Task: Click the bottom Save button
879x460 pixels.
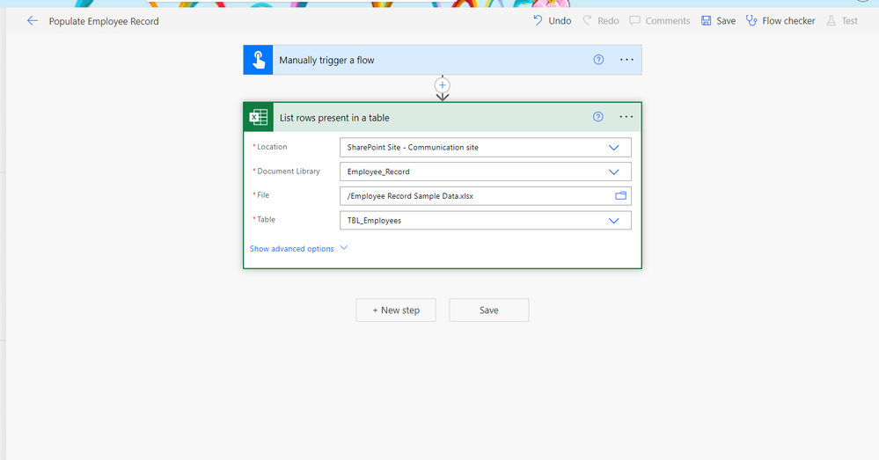Action: coord(489,310)
